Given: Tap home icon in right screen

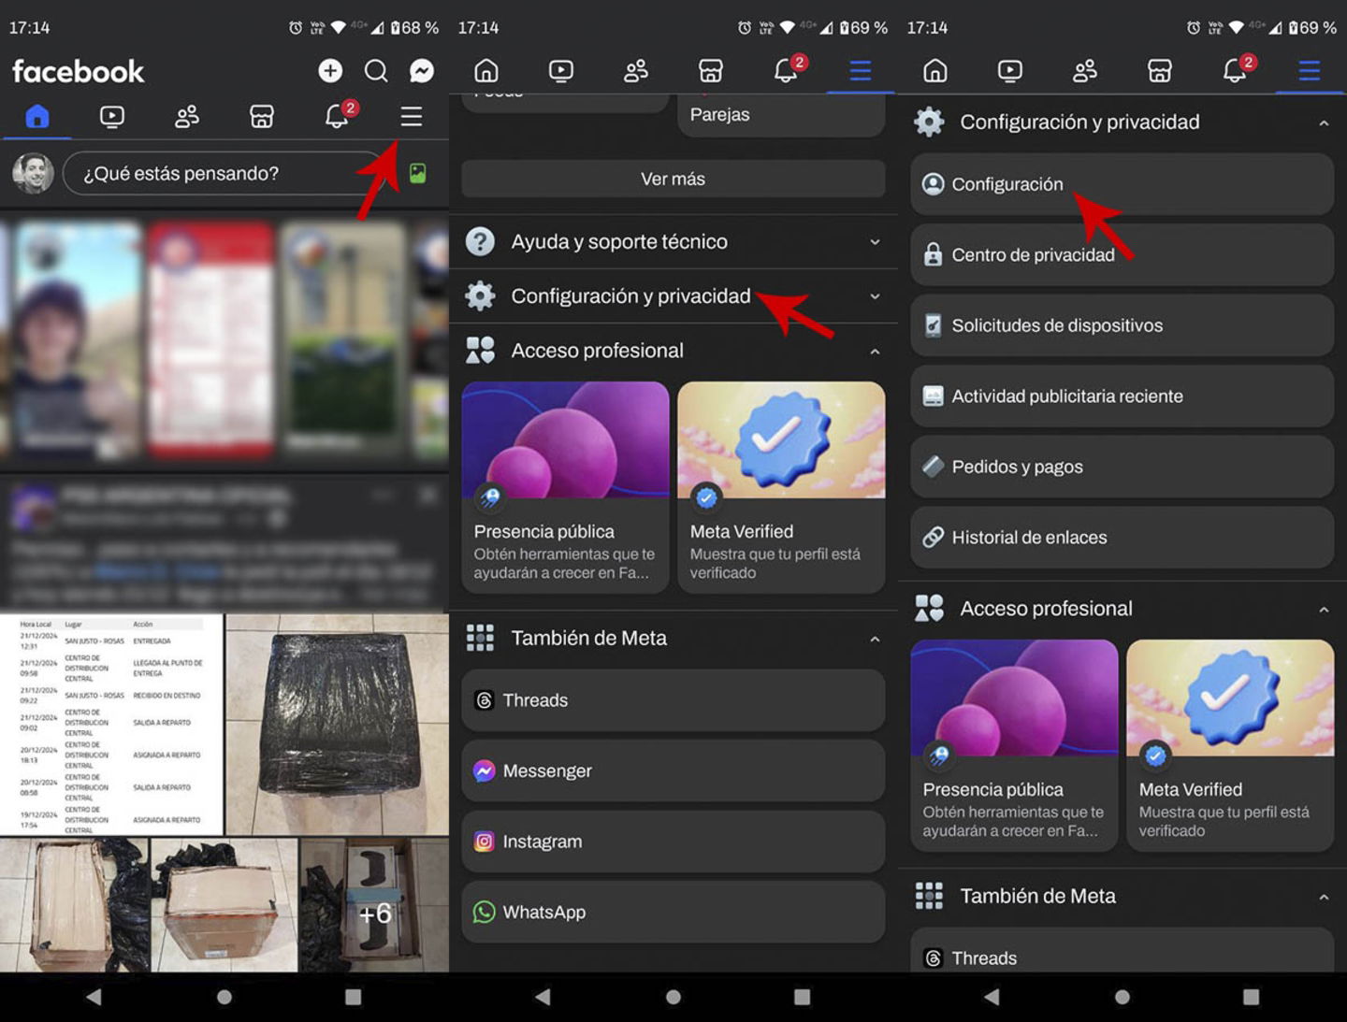Looking at the screenshot, I should pyautogui.click(x=935, y=70).
